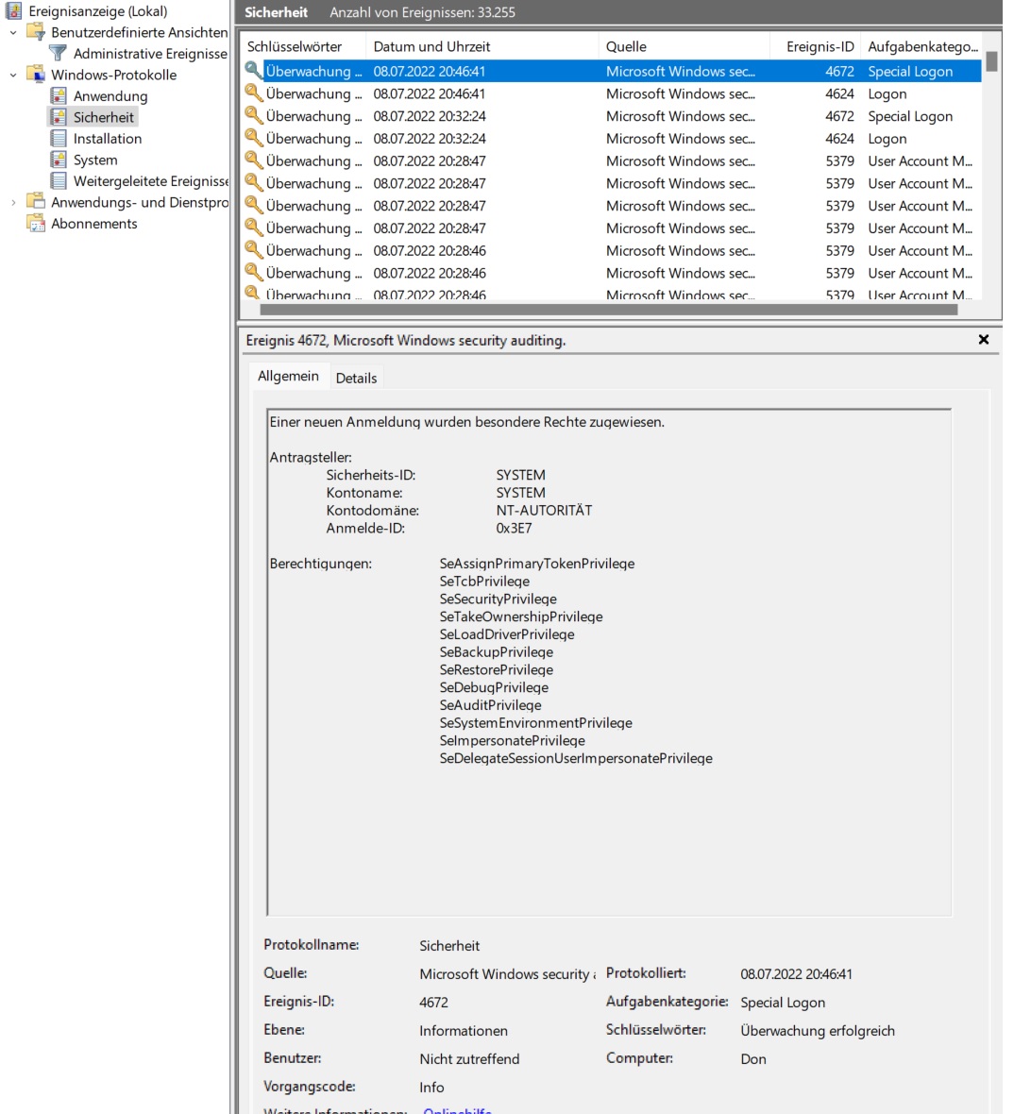This screenshot has width=1031, height=1114.
Task: Switch to the Details tab
Action: (x=356, y=378)
